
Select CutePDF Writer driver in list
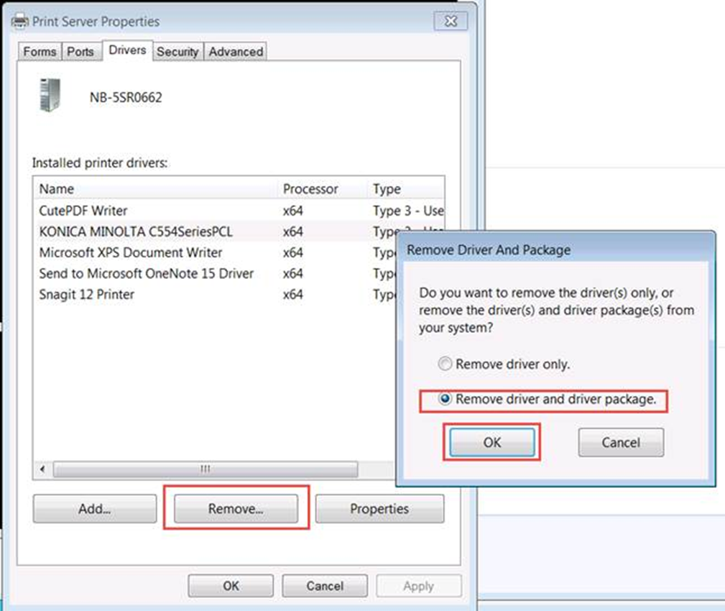point(83,211)
